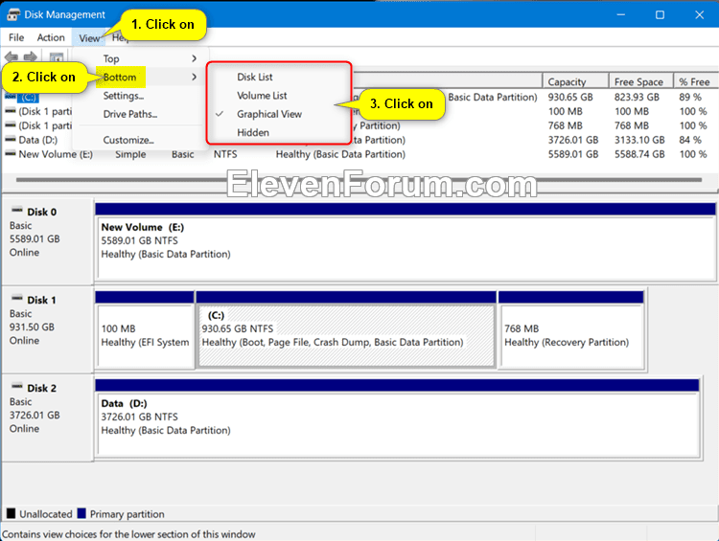The height and width of the screenshot is (541, 719).
Task: Click the Forward arrow toolbar icon
Action: click(x=31, y=56)
